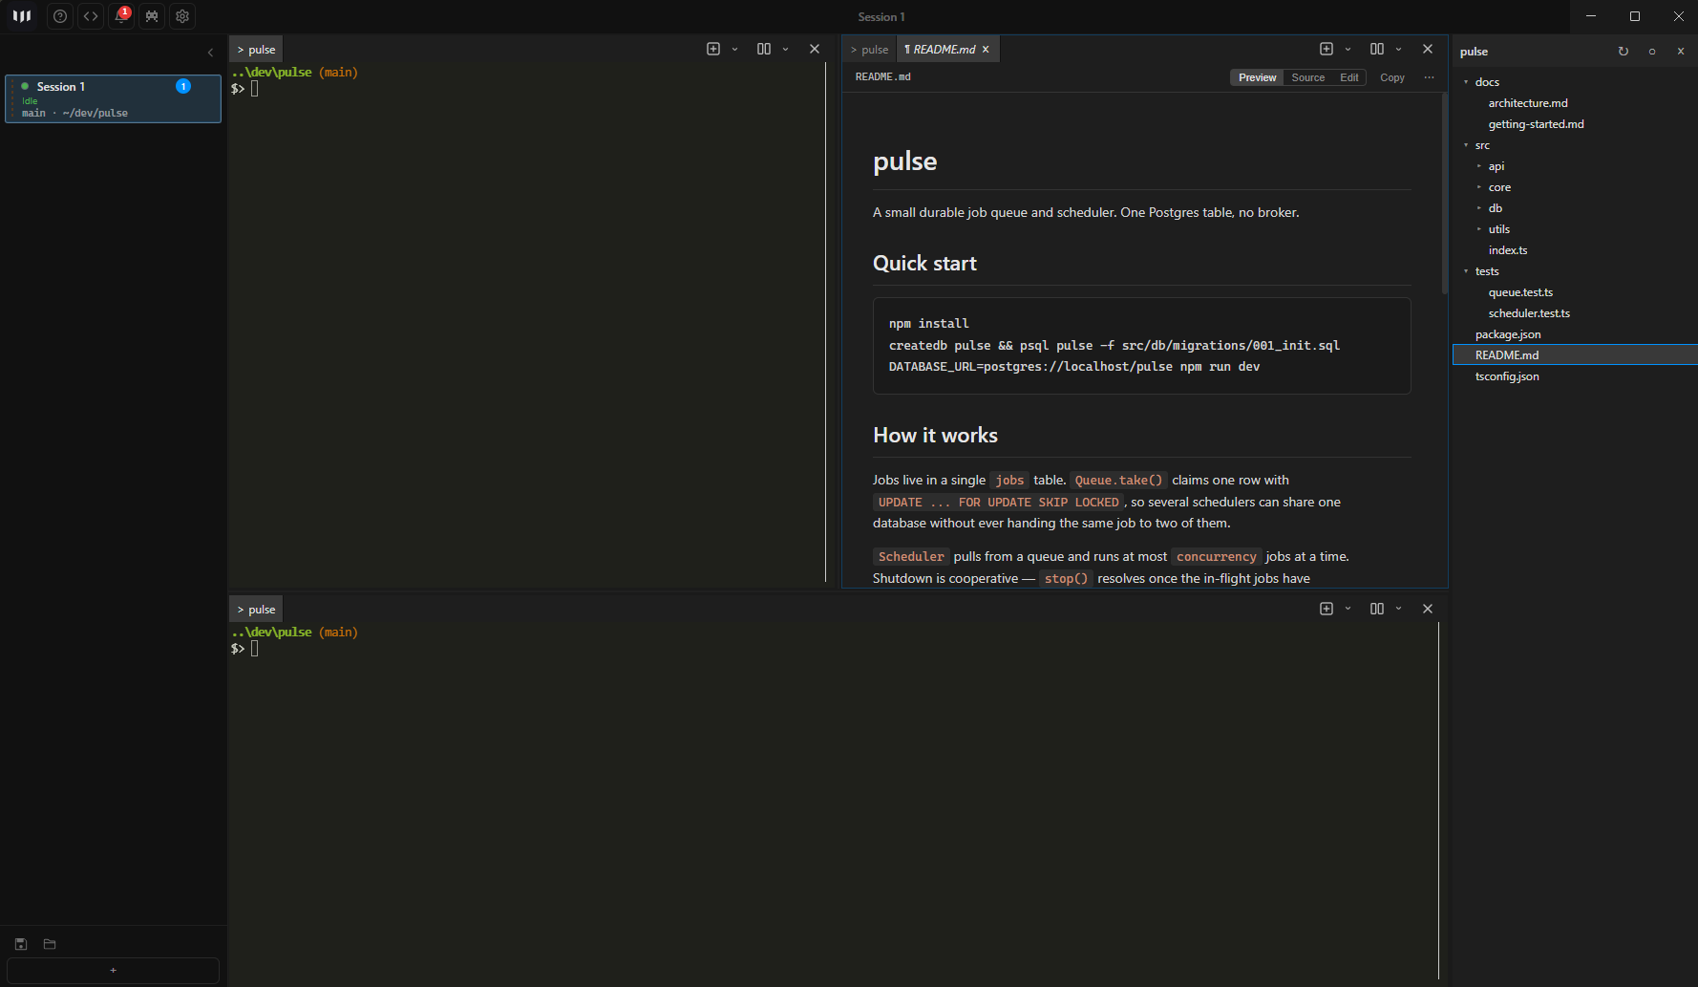1698x987 pixels.
Task: Open the README more options ellipsis
Action: click(x=1429, y=77)
